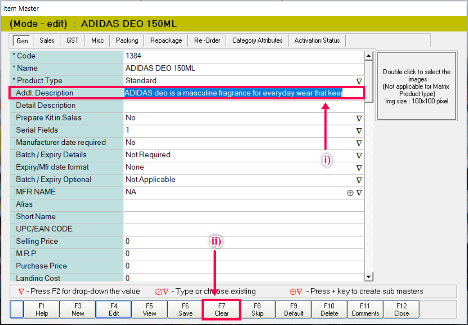The height and width of the screenshot is (325, 468).
Task: Click the Not Applicable value
Action: point(150,180)
